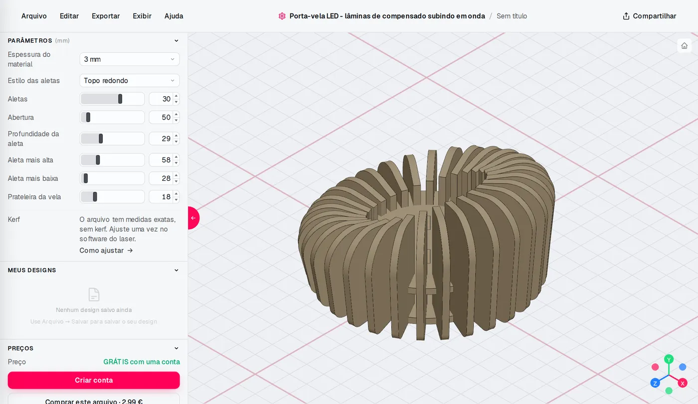Collapse the Meus Designs section

pos(176,270)
